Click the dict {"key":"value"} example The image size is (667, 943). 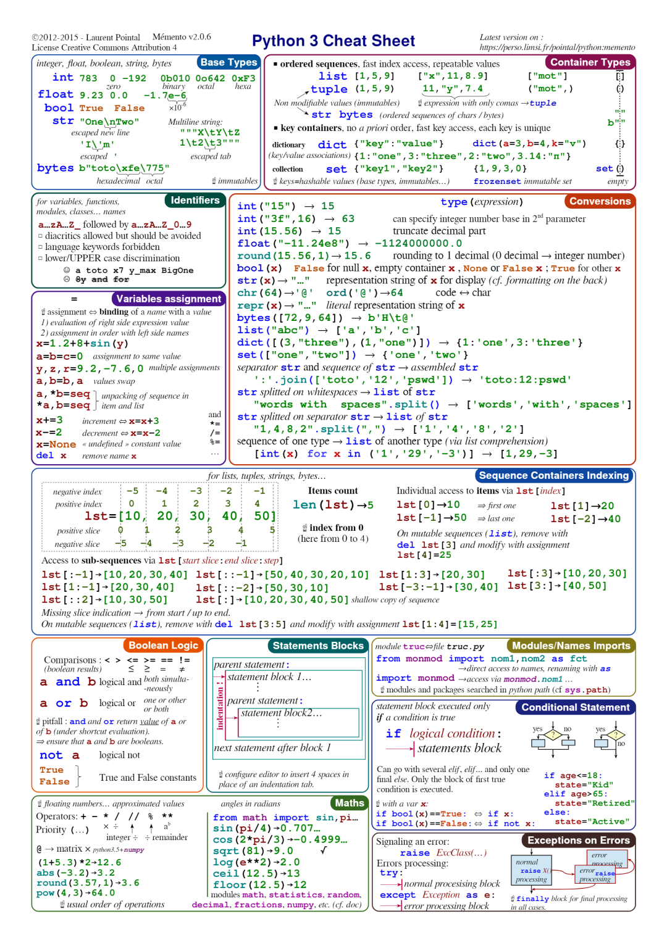click(x=382, y=144)
